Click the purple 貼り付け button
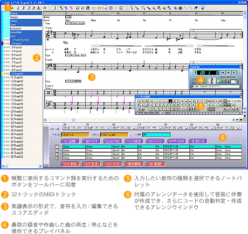 click(92, 141)
